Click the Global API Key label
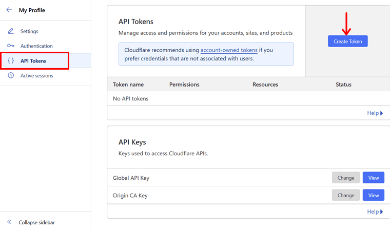The image size is (390, 231). [x=131, y=178]
